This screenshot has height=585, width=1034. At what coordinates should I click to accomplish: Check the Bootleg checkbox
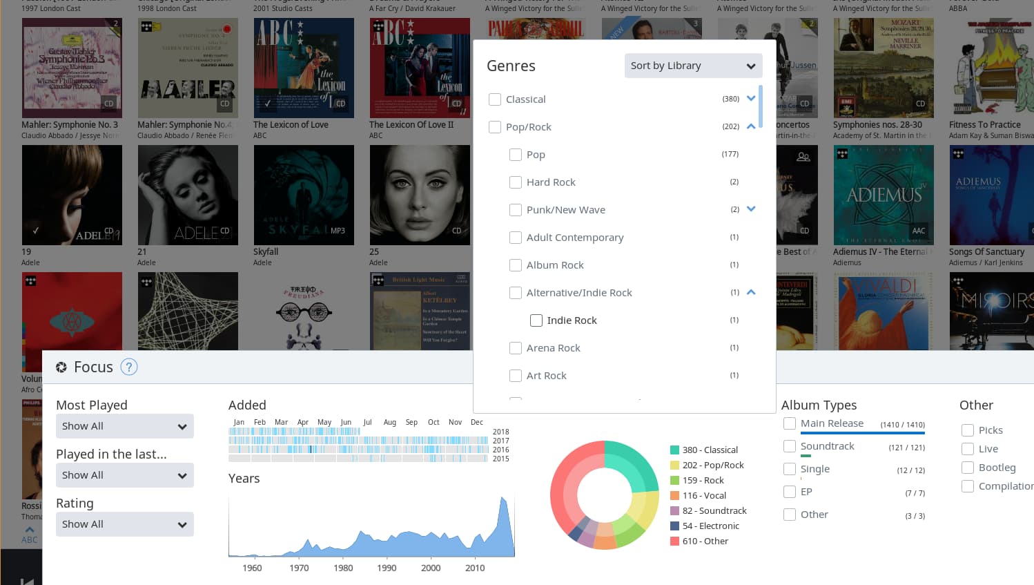tap(968, 468)
